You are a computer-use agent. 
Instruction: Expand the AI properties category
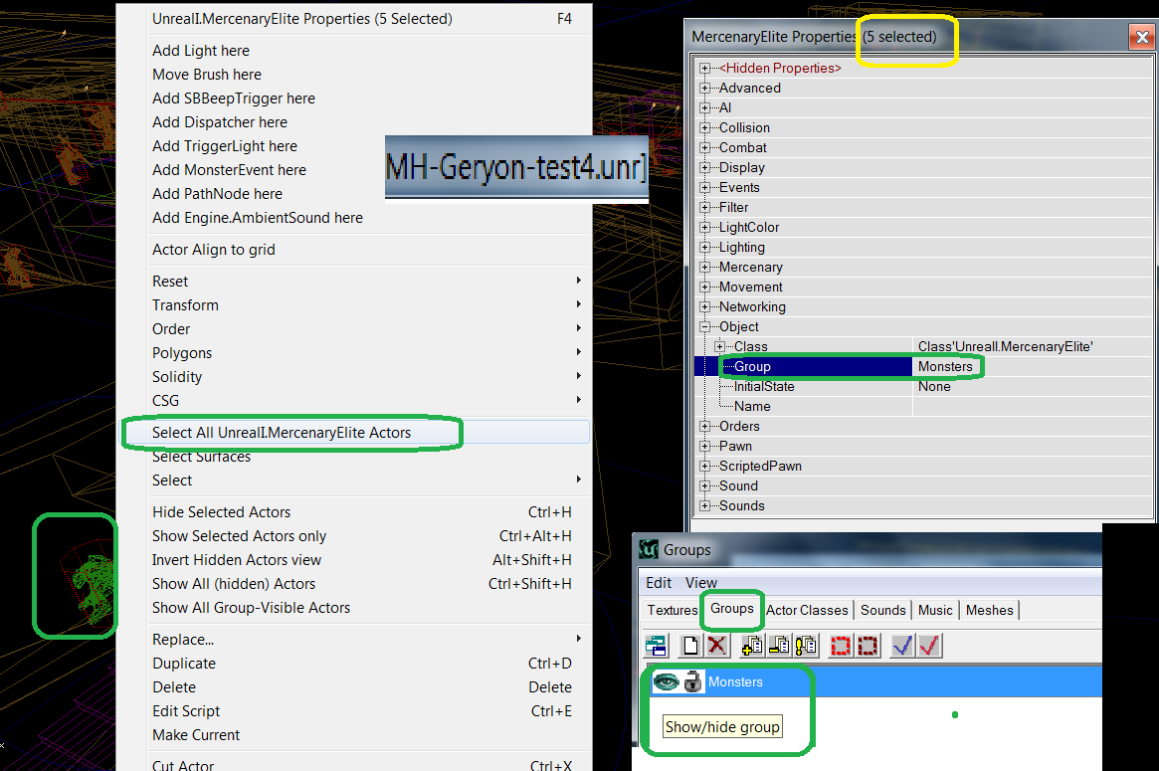click(704, 107)
